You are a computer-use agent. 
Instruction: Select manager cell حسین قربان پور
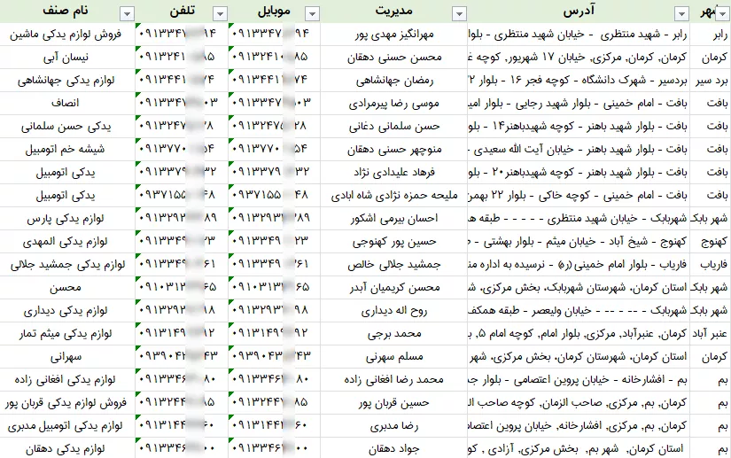click(394, 403)
